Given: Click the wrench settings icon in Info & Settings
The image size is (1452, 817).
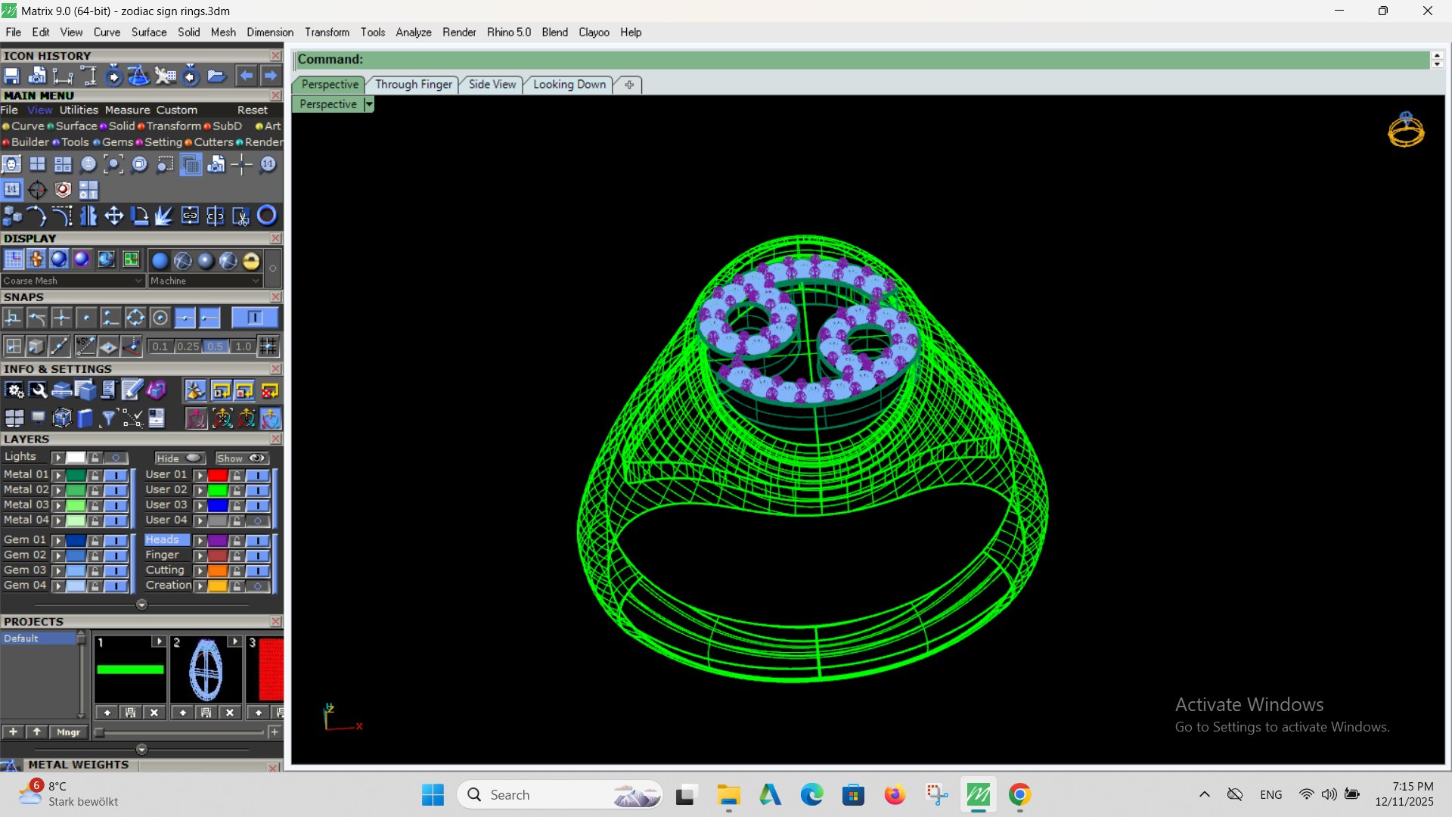Looking at the screenshot, I should point(38,390).
